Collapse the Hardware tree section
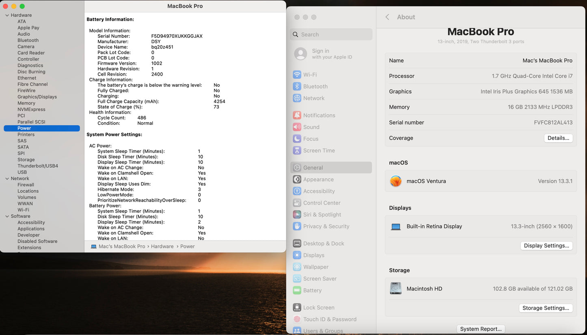The image size is (587, 335). point(7,15)
